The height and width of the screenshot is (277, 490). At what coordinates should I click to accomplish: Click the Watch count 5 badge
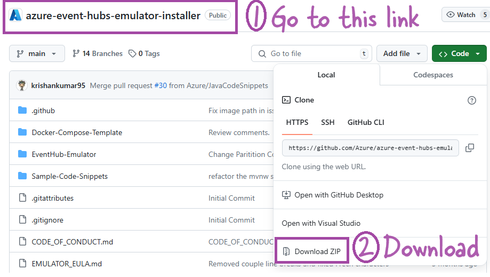tap(485, 15)
